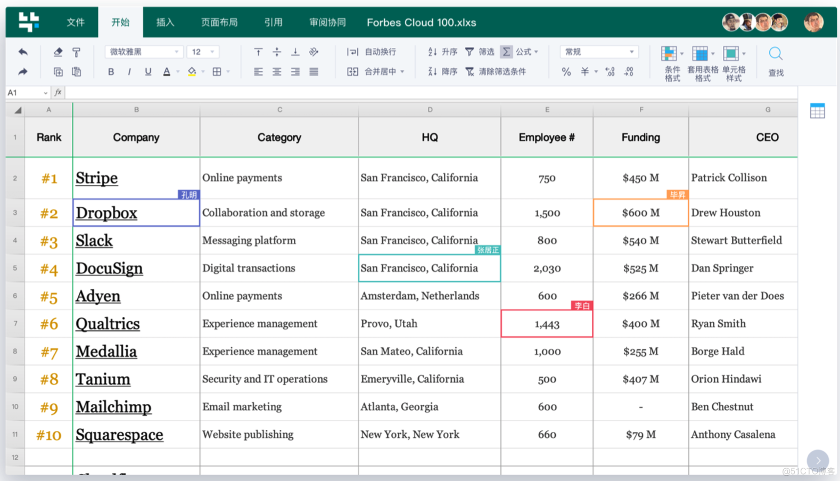Click the redo arrow icon

tap(23, 71)
